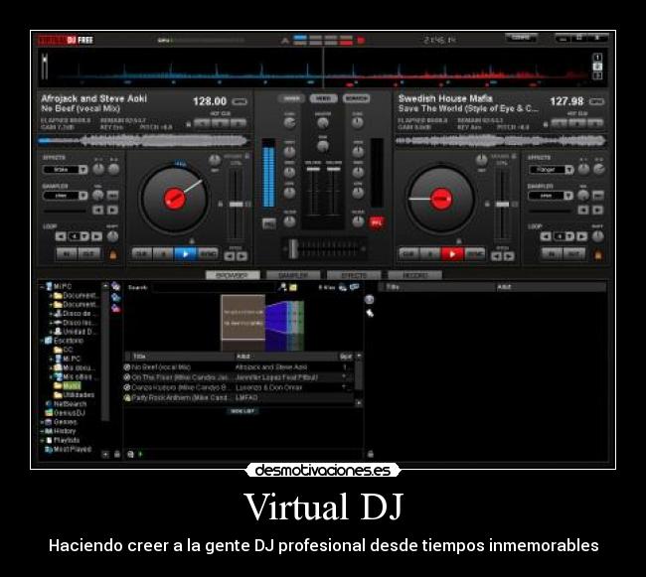Click the red record indicator at top

coord(361,41)
